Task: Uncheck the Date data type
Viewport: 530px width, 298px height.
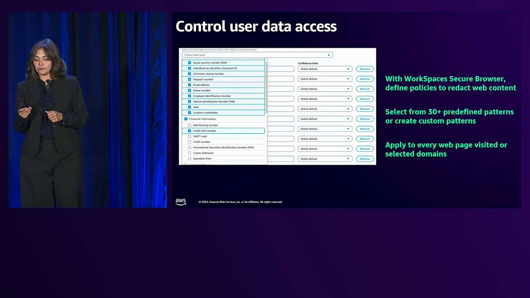Action: 189,107
